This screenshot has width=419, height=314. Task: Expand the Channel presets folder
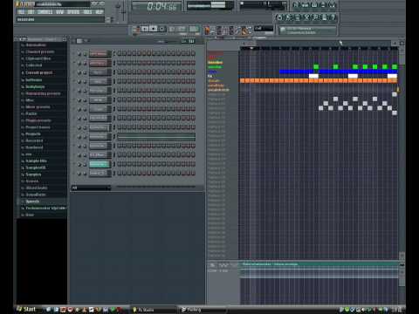point(39,51)
